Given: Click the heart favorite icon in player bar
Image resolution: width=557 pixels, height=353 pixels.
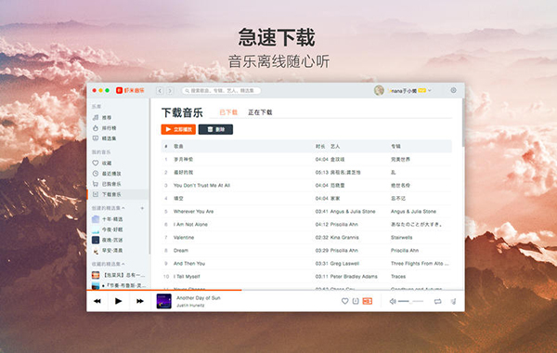Looking at the screenshot, I should 344,301.
